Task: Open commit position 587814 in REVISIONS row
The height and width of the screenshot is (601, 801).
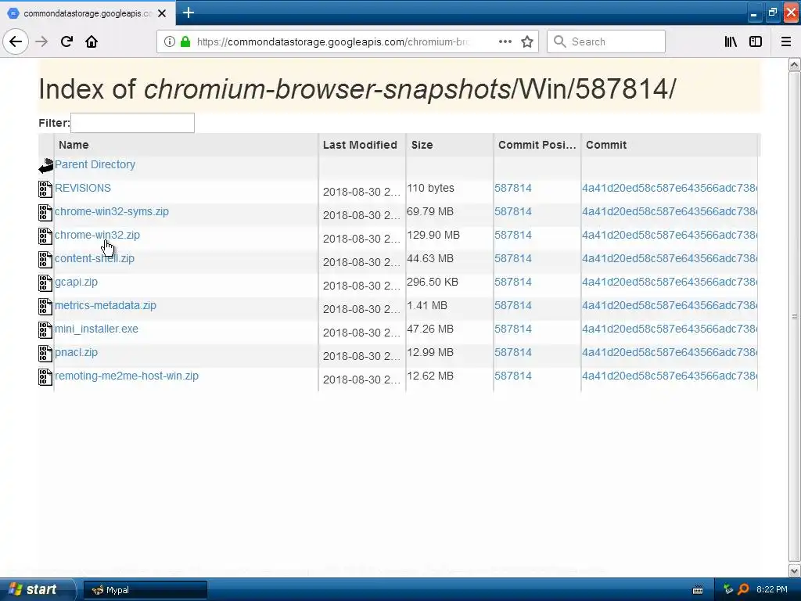Action: (513, 188)
